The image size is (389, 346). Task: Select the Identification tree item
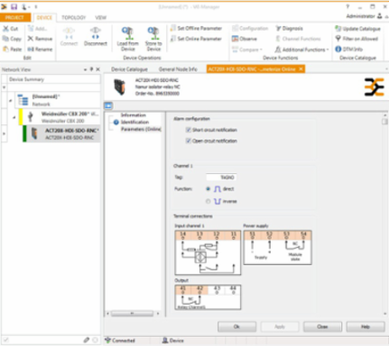134,122
